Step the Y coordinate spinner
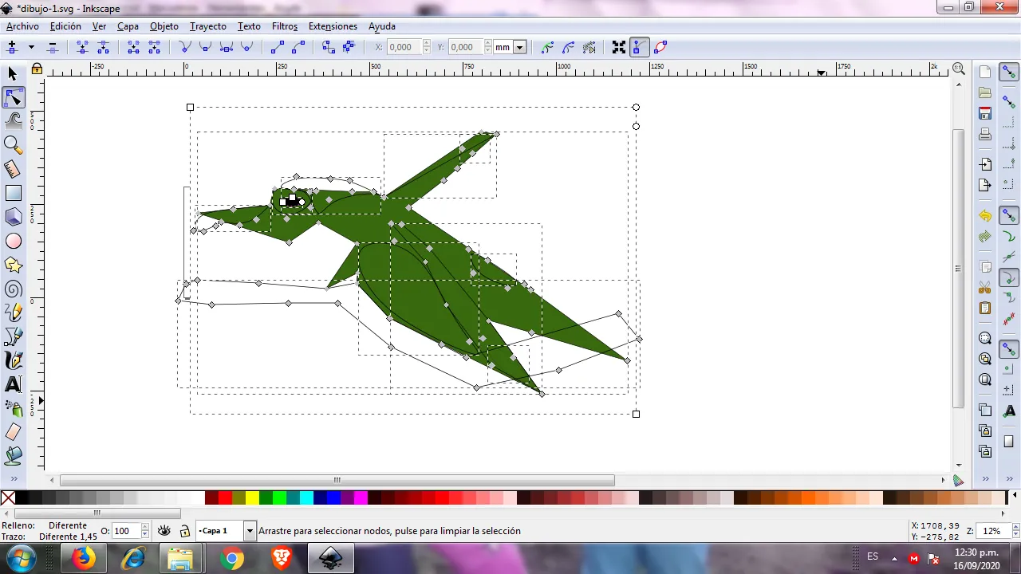This screenshot has height=574, width=1021. coord(487,48)
